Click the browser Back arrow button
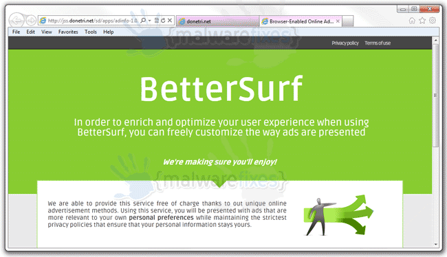This screenshot has width=447, height=257. [x=17, y=20]
